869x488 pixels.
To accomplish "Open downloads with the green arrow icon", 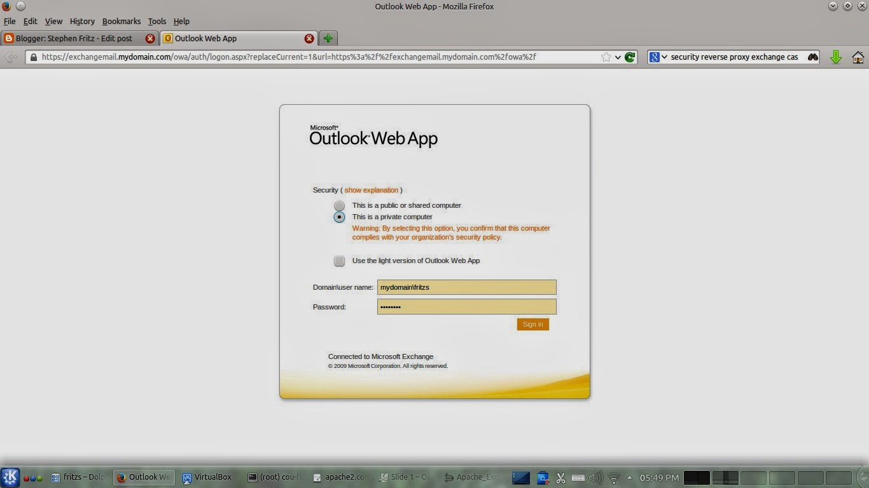I will (836, 57).
